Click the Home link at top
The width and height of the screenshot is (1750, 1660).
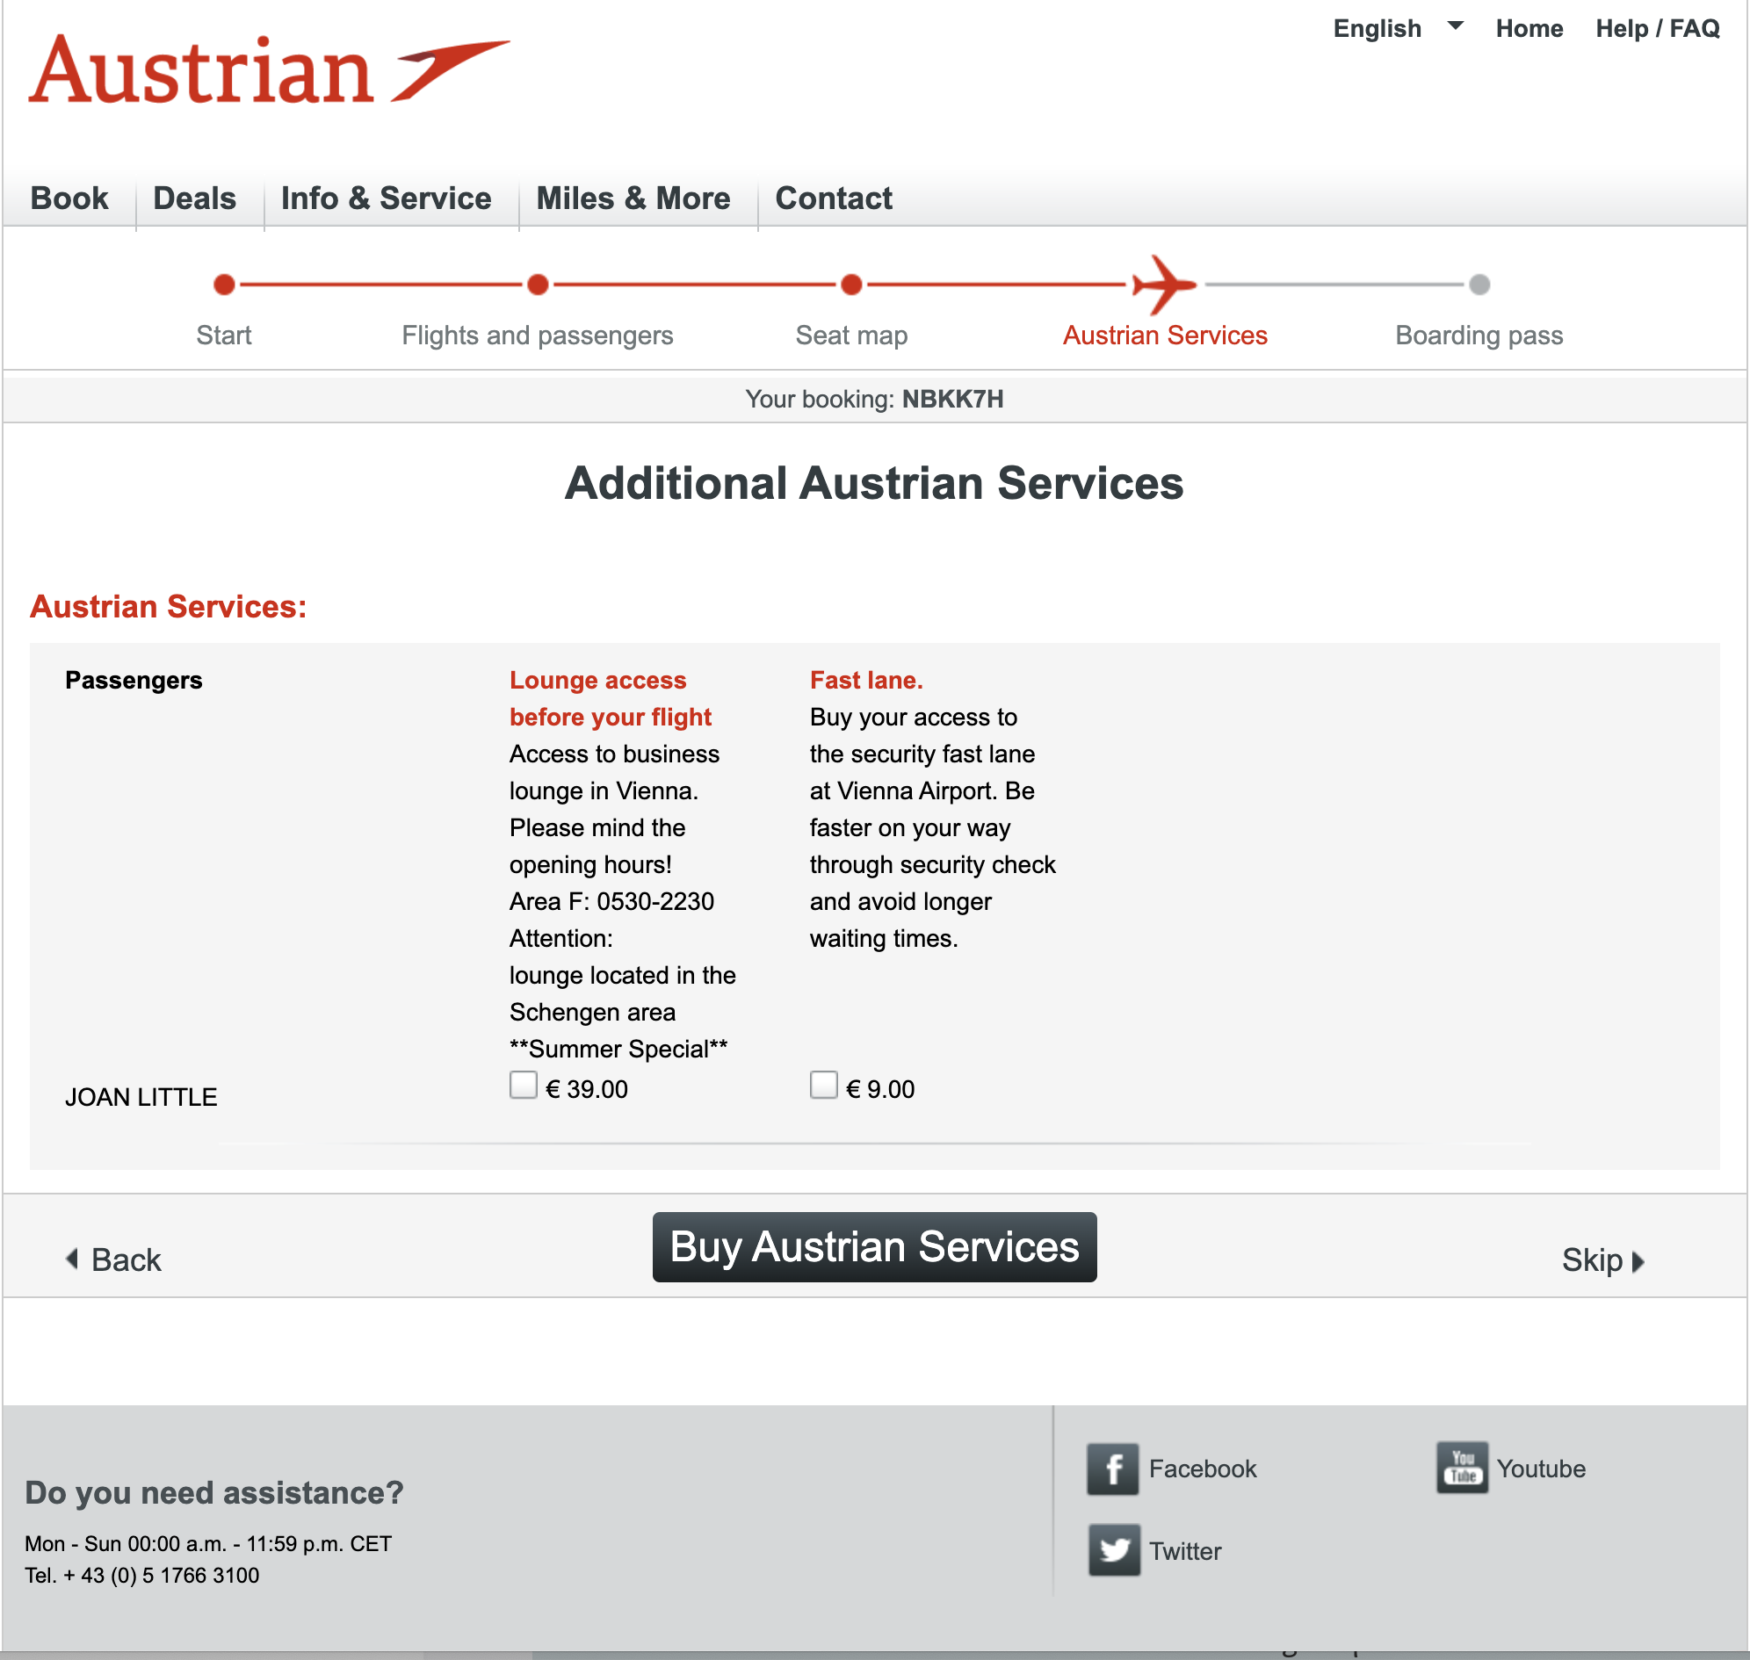click(x=1529, y=28)
